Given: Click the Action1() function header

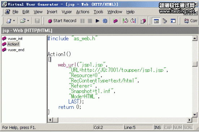Looking at the screenshot, I should (x=59, y=54).
